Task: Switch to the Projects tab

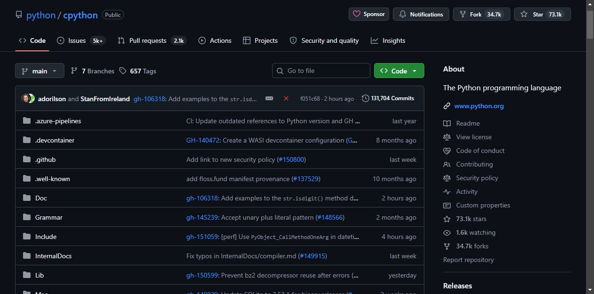Action: pos(260,40)
